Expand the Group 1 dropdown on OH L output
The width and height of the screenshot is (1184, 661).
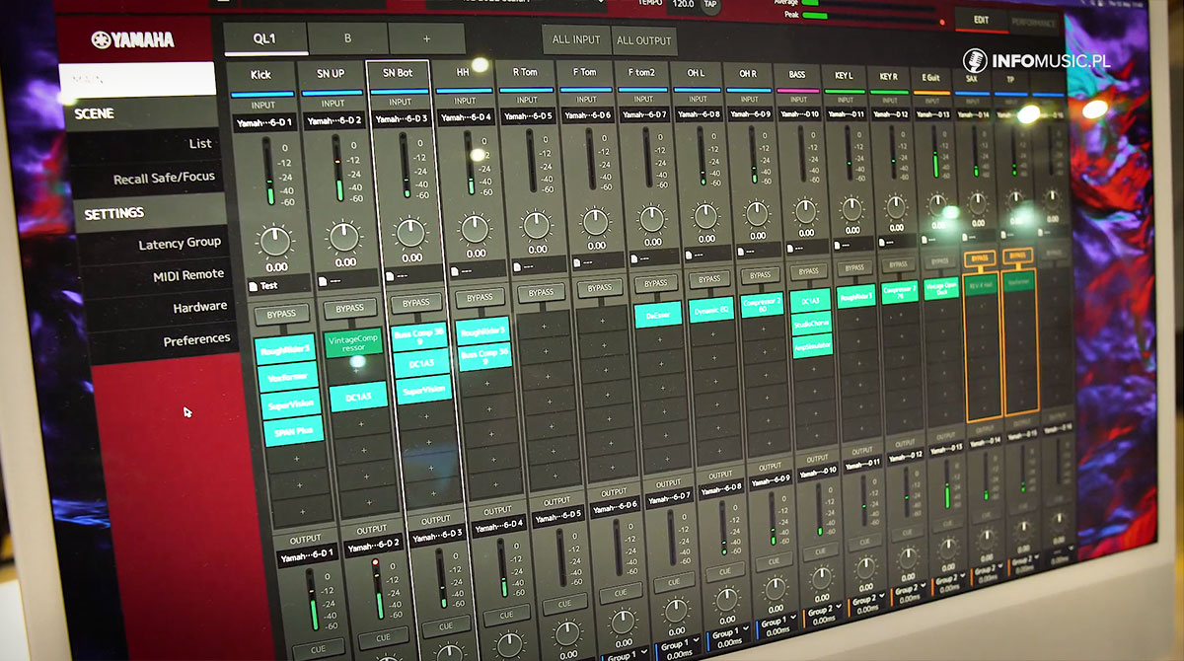[728, 632]
